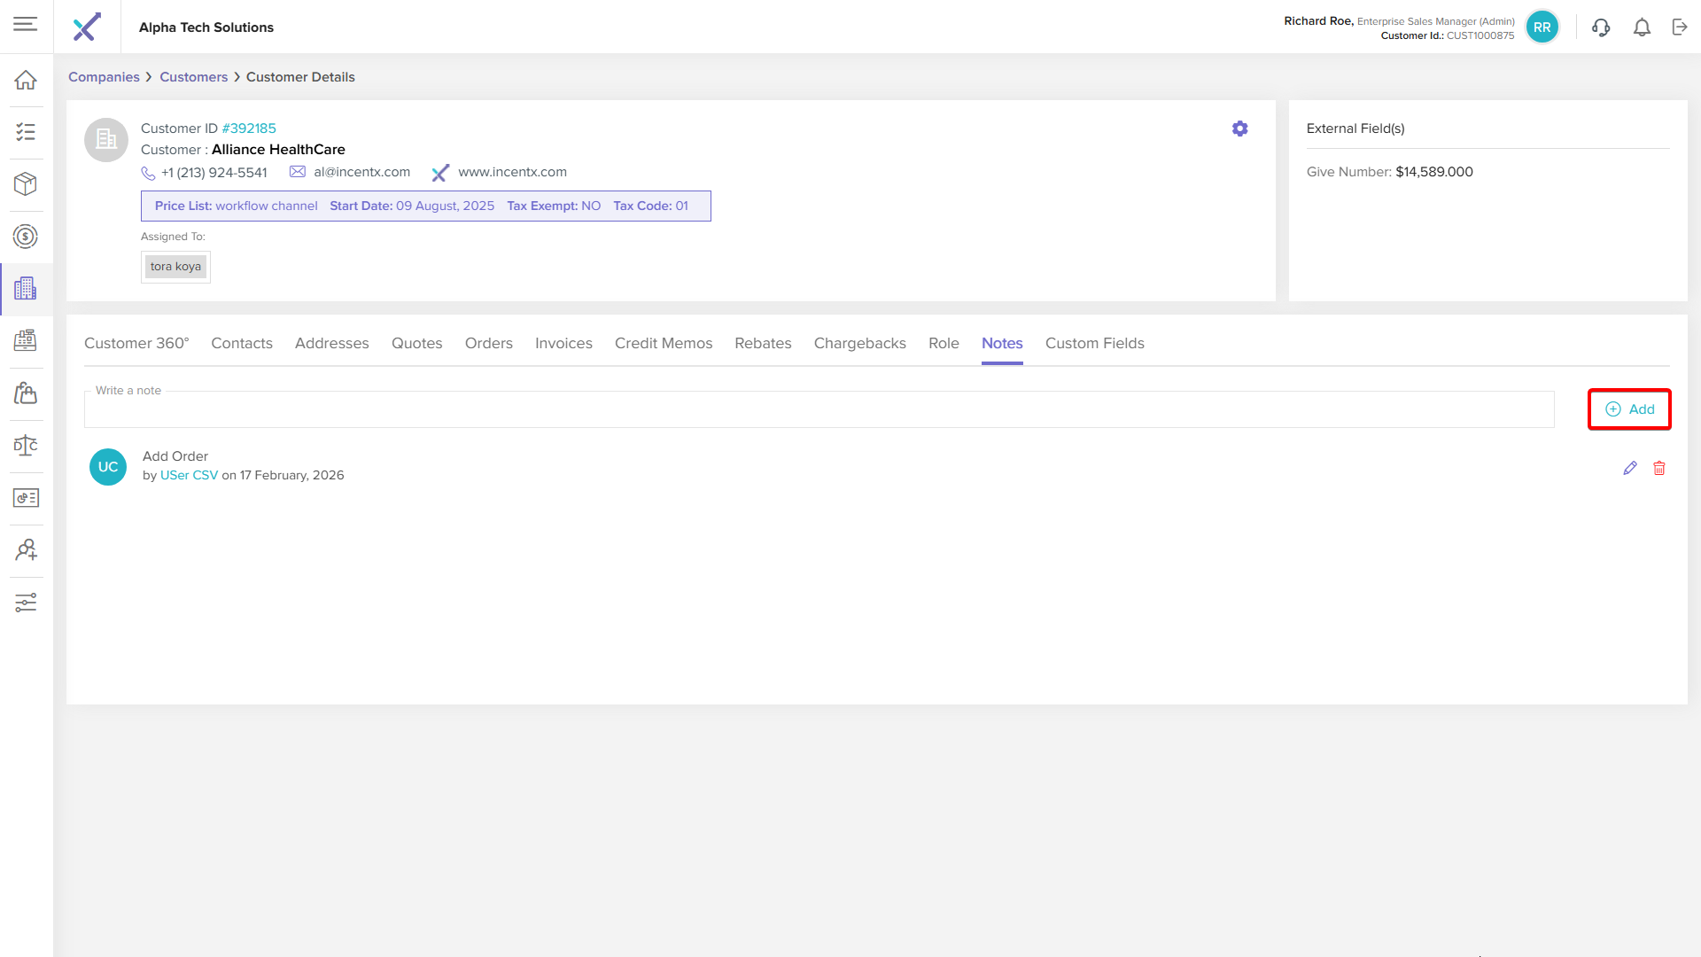This screenshot has width=1701, height=957.
Task: Click the product box sidebar icon
Action: coord(26,183)
